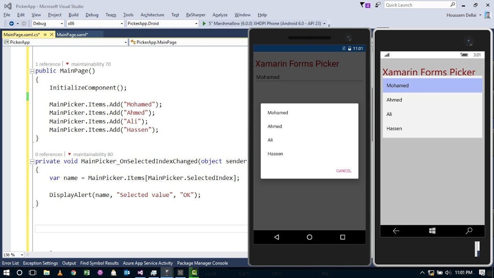The image size is (494, 278).
Task: Click the "0 references" code lens link
Action: click(x=49, y=154)
